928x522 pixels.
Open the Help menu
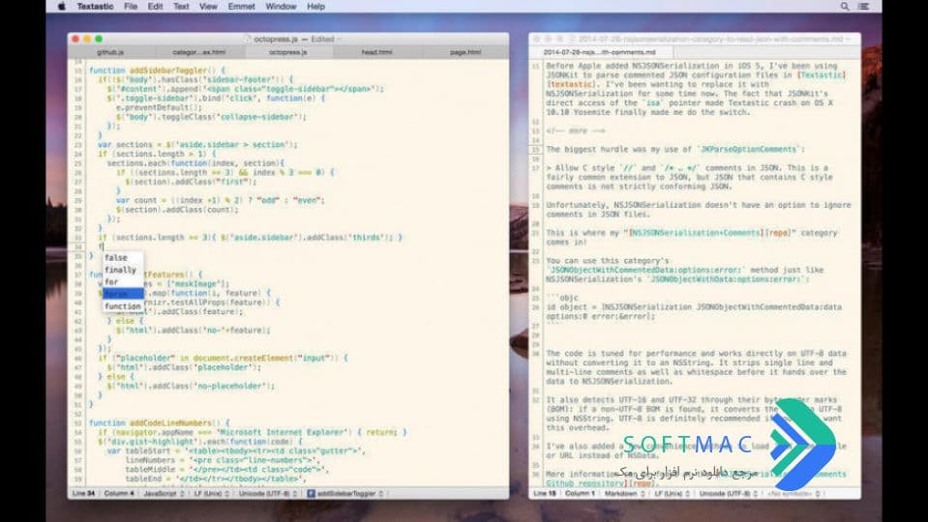pos(316,7)
